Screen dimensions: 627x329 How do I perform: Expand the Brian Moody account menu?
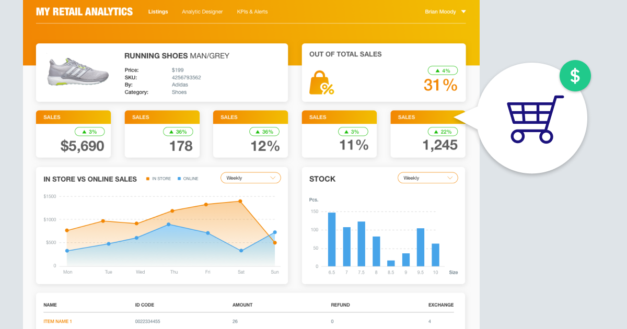[445, 11]
